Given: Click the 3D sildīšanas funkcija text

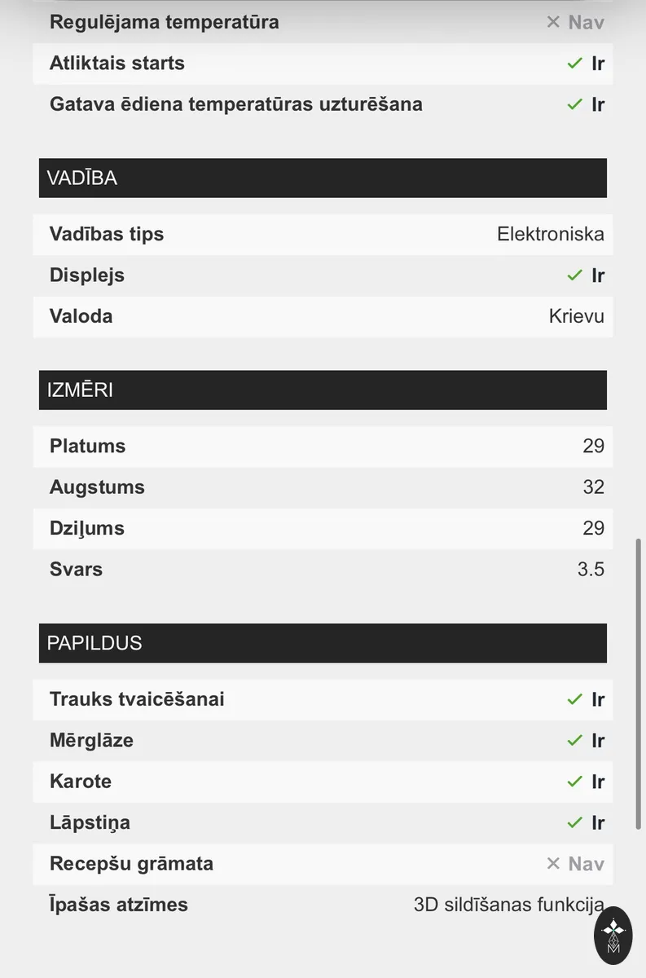Looking at the screenshot, I should coord(509,905).
